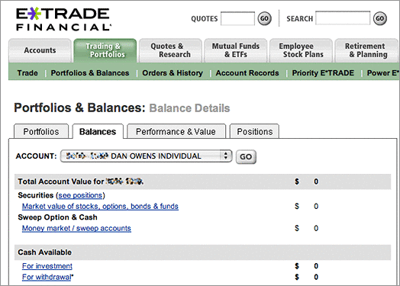
Task: Focus the Quotes input field
Action: pos(237,18)
